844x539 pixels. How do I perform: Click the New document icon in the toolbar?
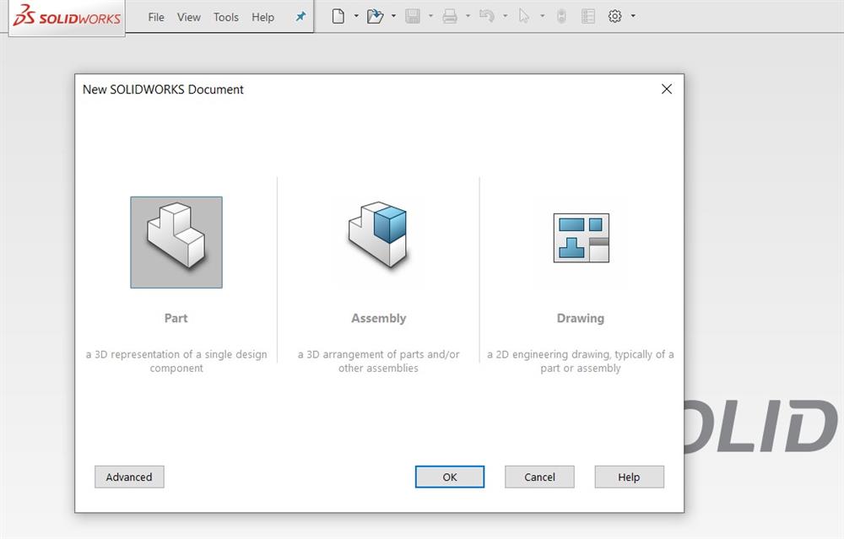pyautogui.click(x=338, y=17)
